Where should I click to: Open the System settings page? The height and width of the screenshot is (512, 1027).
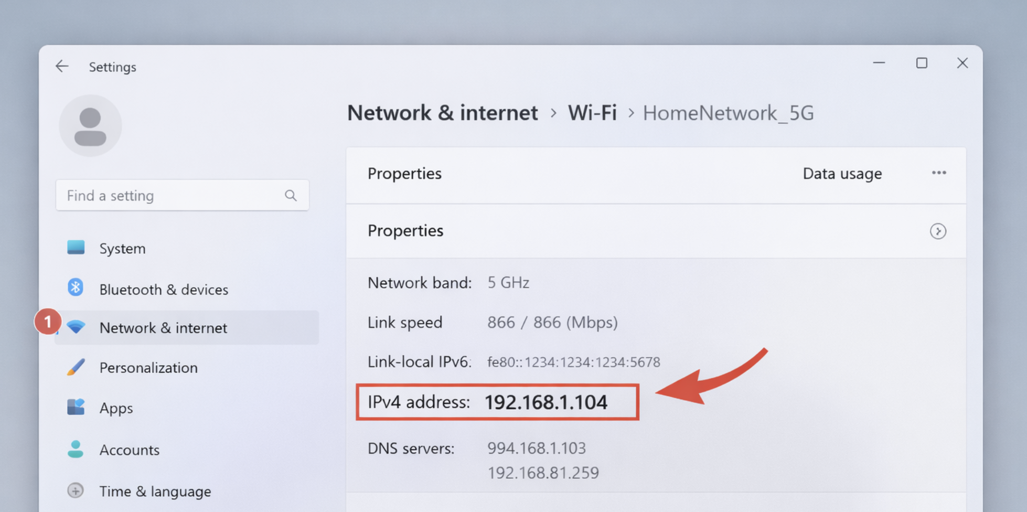click(122, 248)
